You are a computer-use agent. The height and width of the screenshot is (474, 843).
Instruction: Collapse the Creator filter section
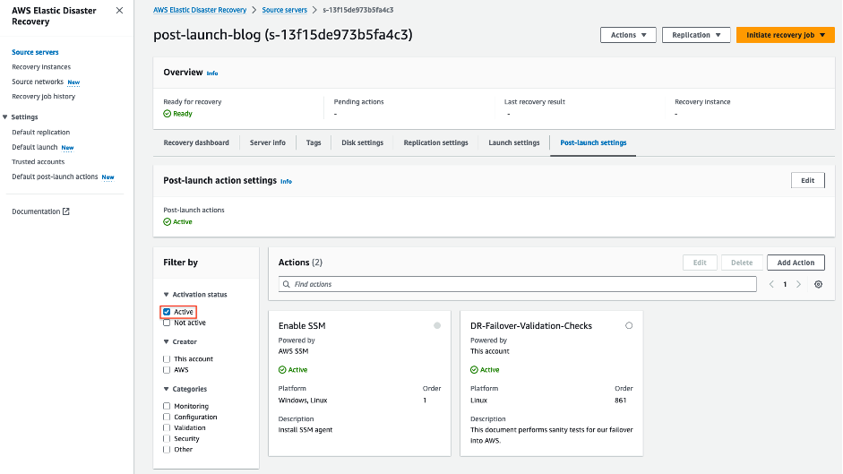click(x=166, y=341)
